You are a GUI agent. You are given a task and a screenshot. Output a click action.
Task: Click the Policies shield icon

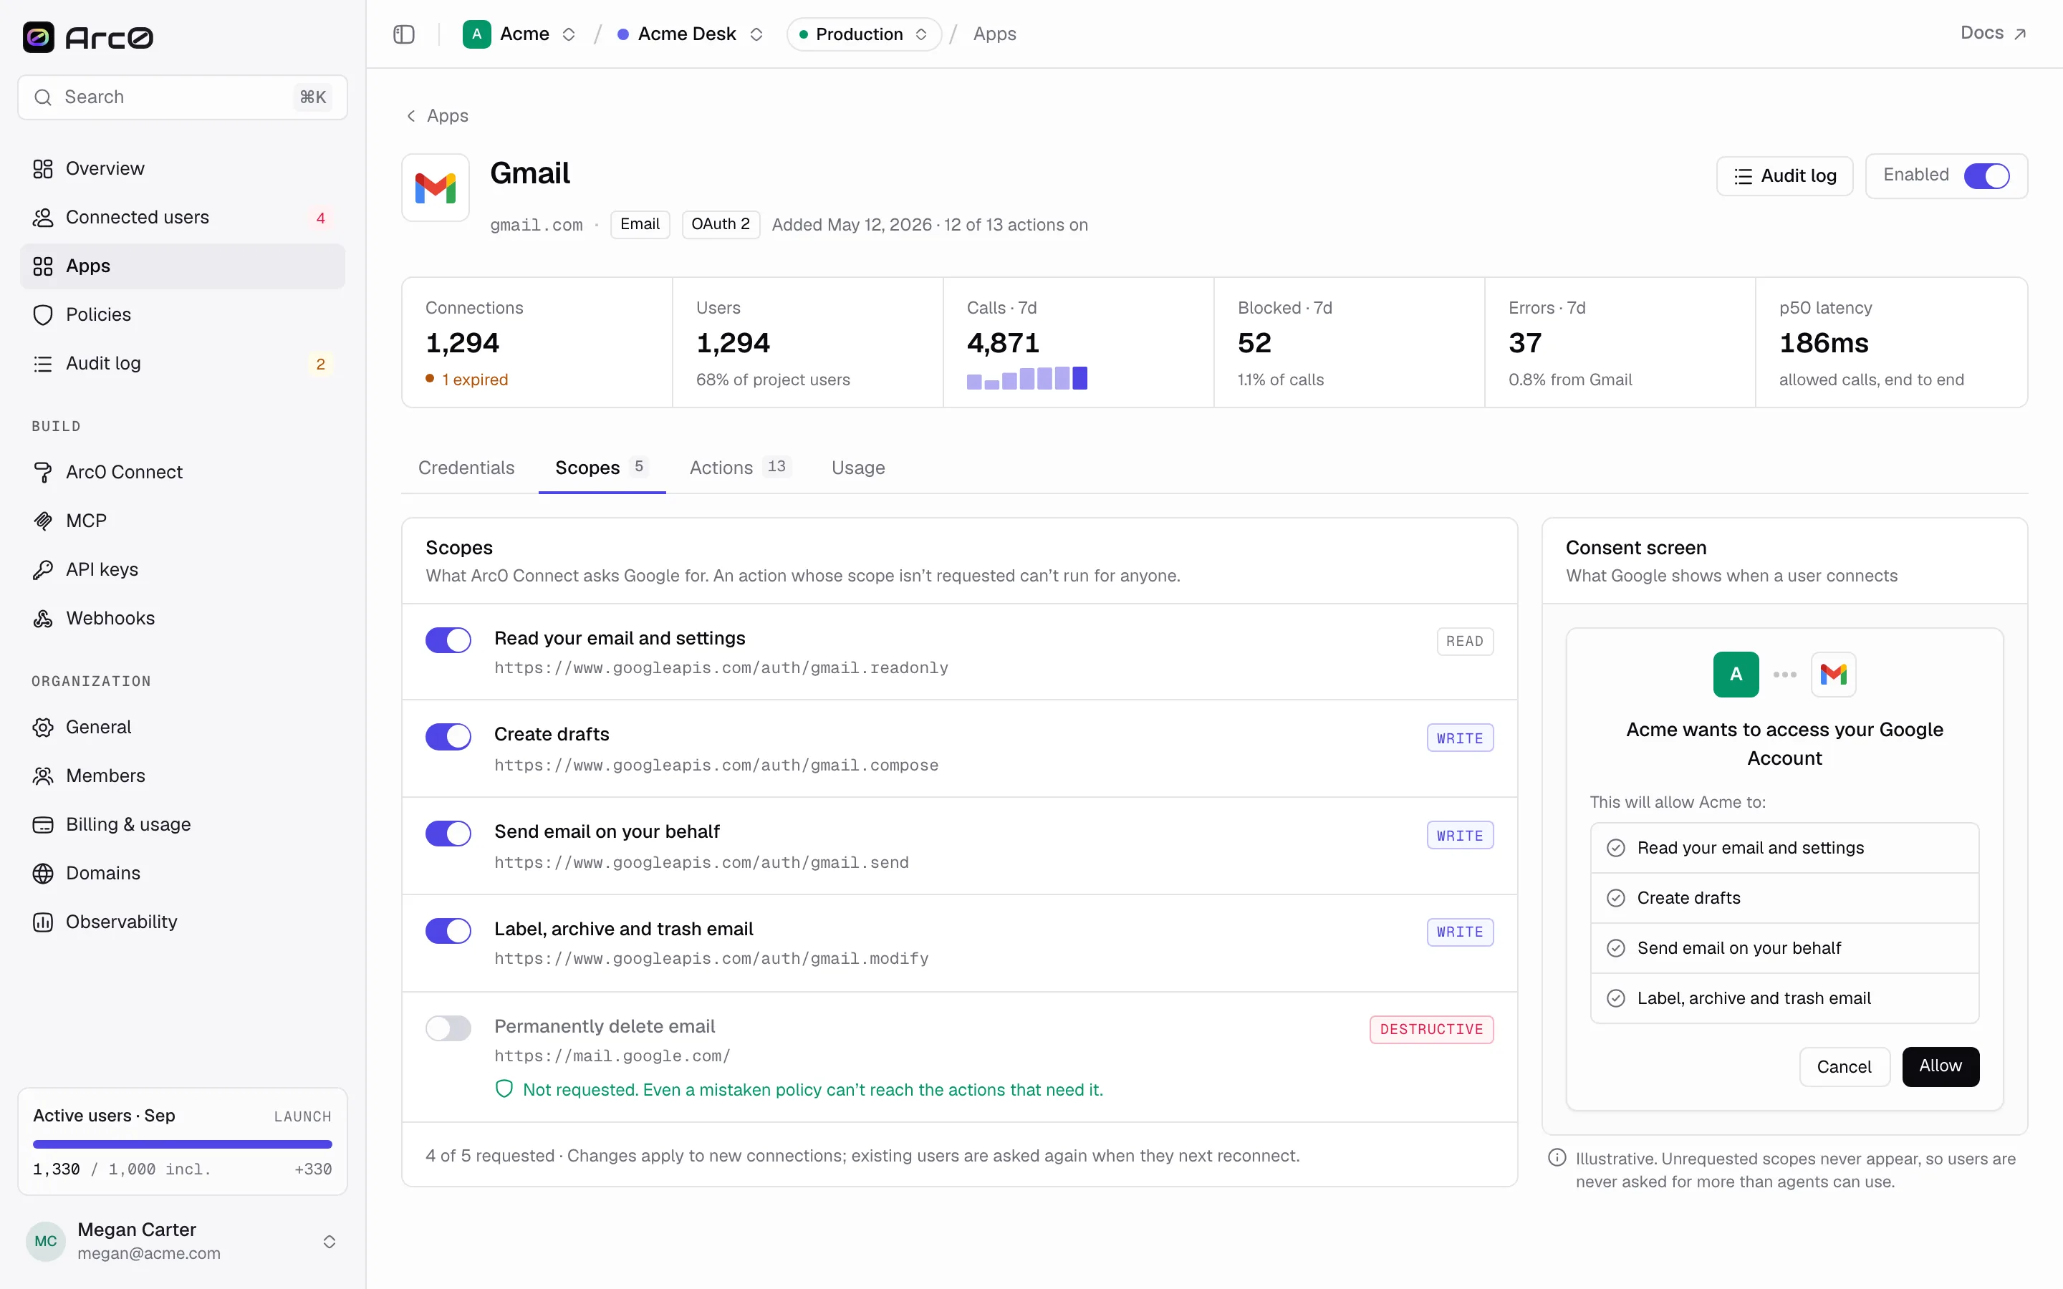coord(43,314)
